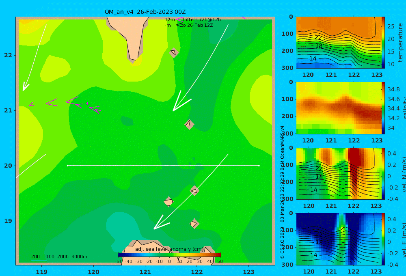Click the map latitude label 20

tap(8, 166)
